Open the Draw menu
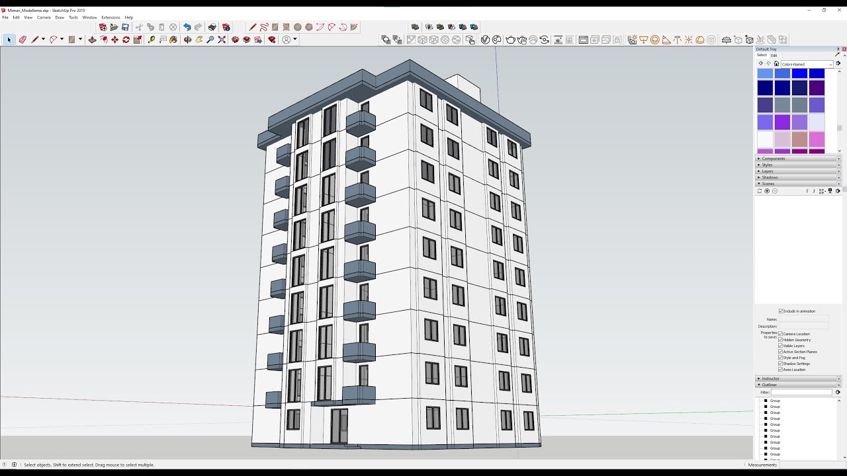This screenshot has width=847, height=476. click(60, 17)
